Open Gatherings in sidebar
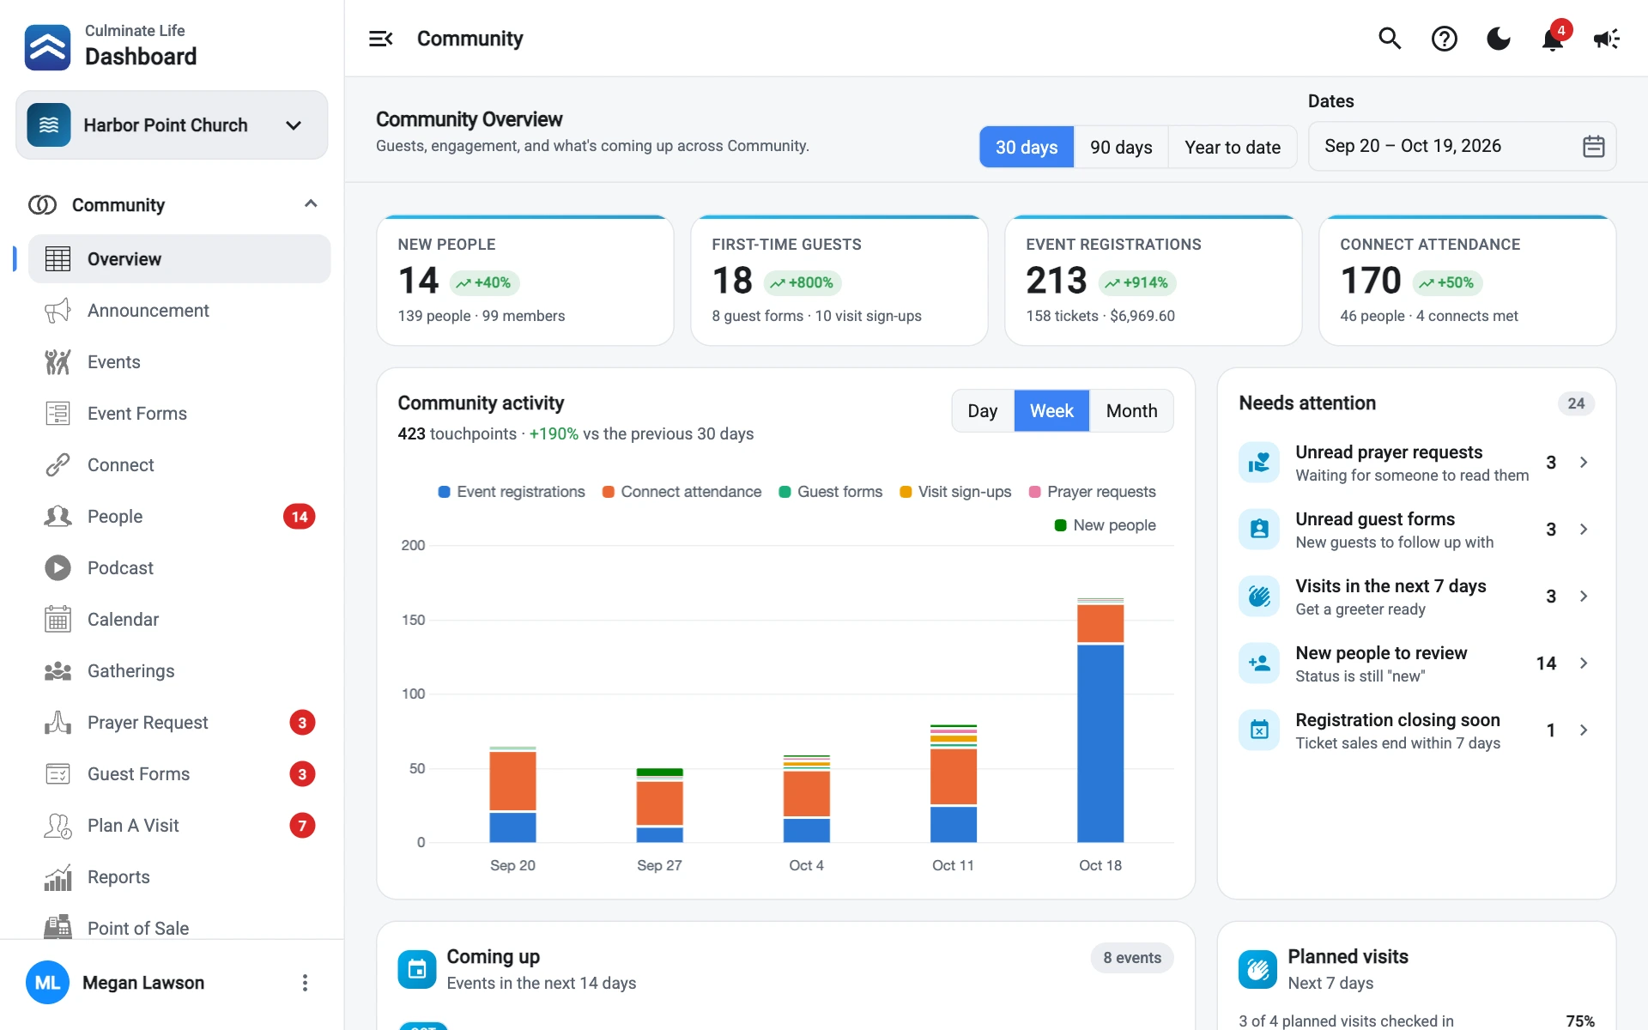Image resolution: width=1648 pixels, height=1030 pixels. point(179,671)
